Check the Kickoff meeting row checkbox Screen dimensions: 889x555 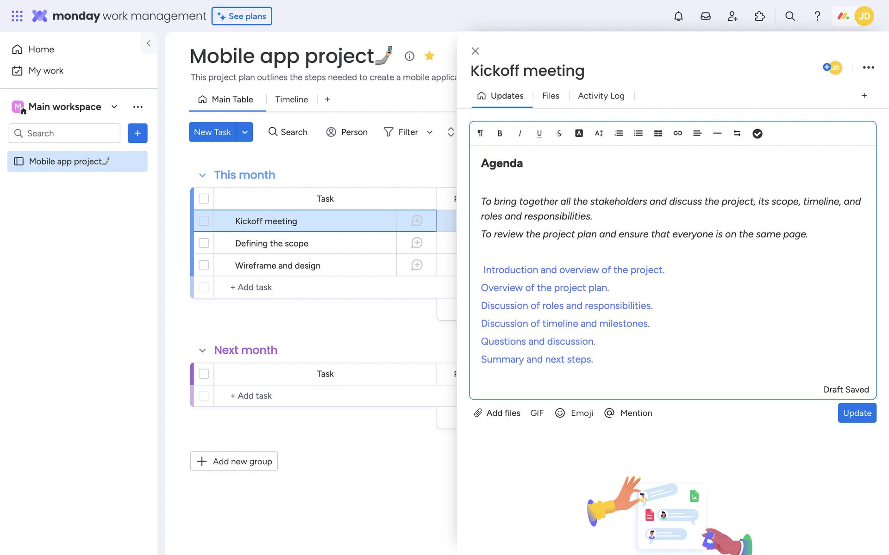204,221
